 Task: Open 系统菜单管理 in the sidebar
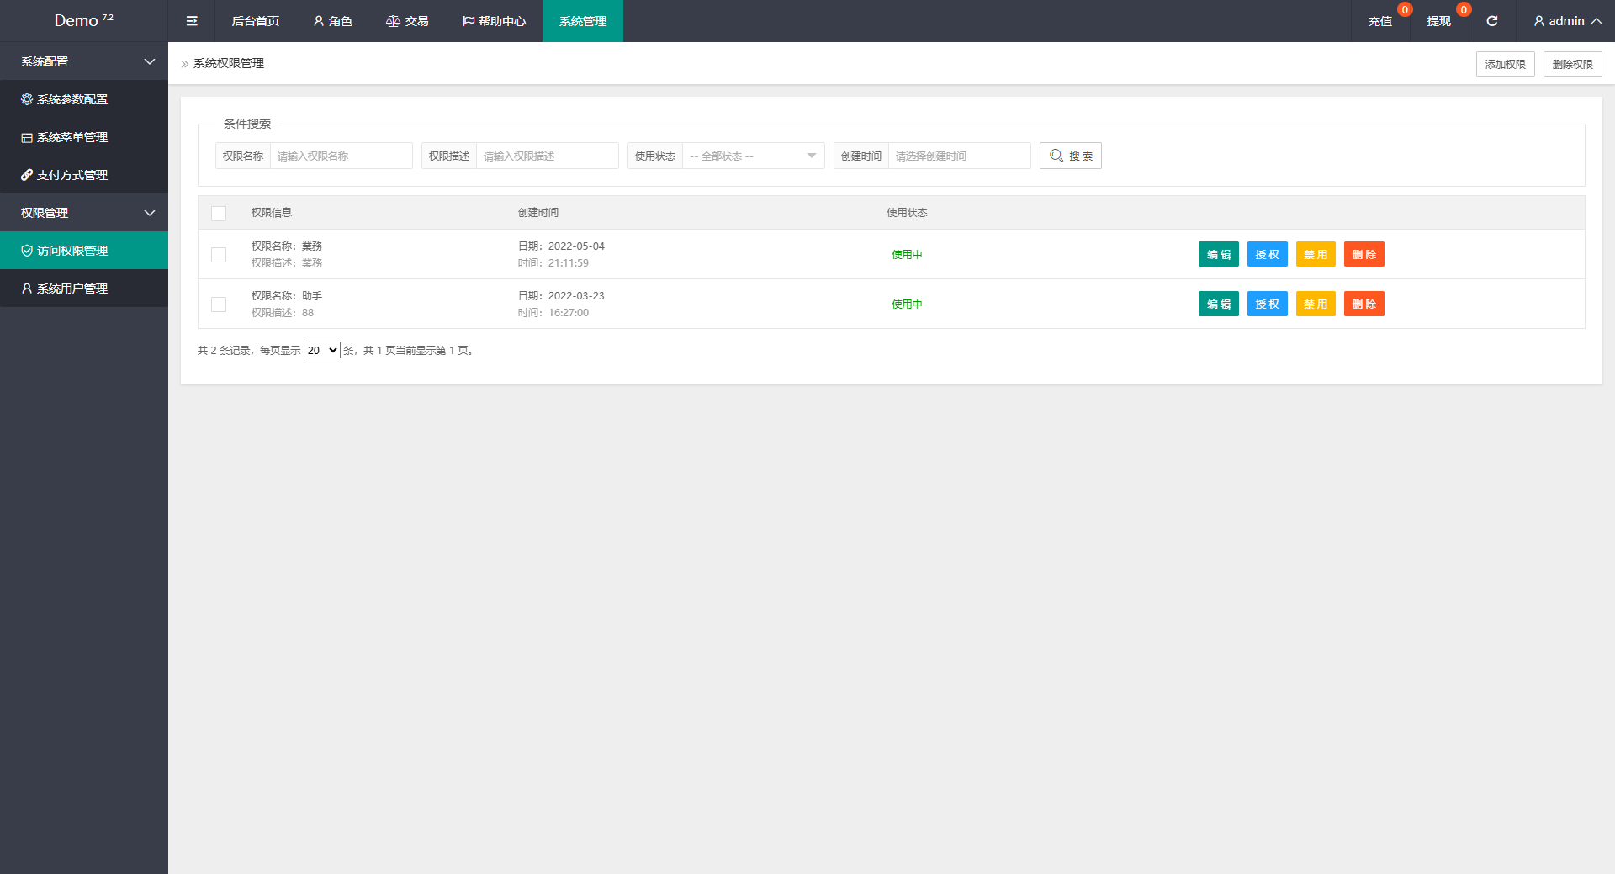(x=71, y=137)
